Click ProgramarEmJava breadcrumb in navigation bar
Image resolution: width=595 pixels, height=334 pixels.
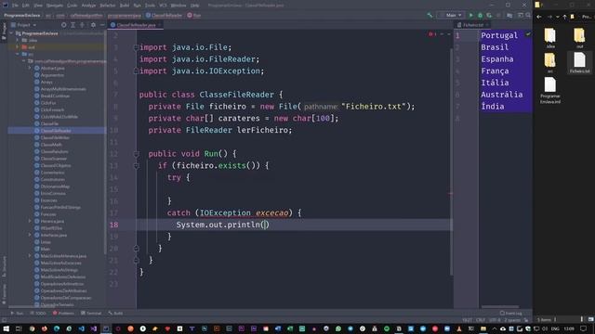(22, 15)
